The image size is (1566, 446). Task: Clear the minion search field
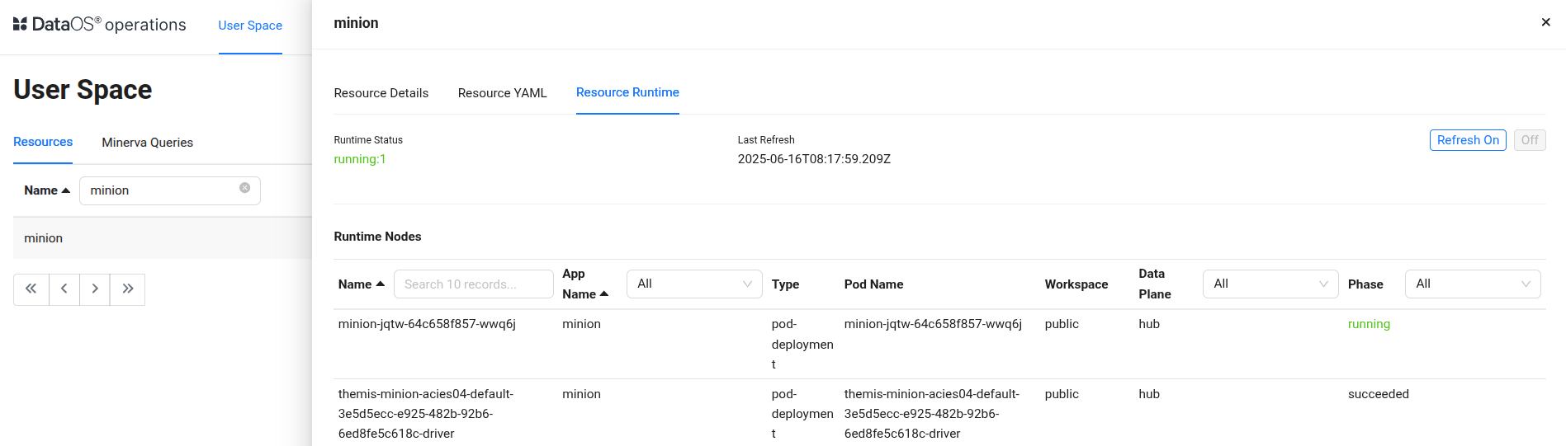(x=244, y=188)
